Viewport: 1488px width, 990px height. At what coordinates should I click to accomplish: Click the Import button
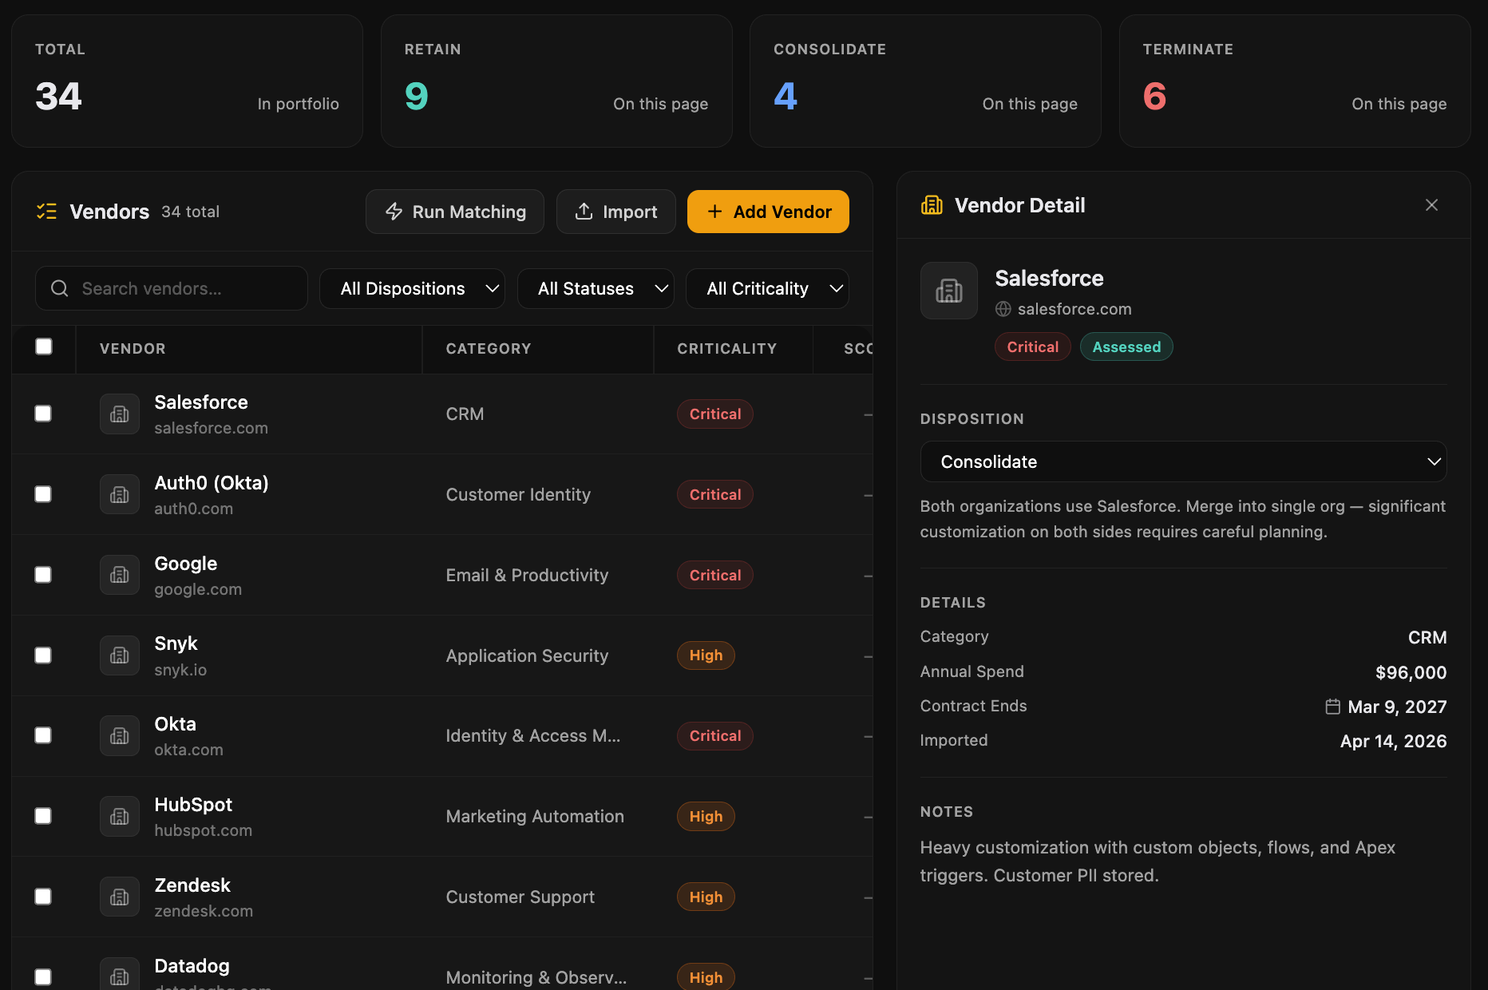[x=616, y=212]
